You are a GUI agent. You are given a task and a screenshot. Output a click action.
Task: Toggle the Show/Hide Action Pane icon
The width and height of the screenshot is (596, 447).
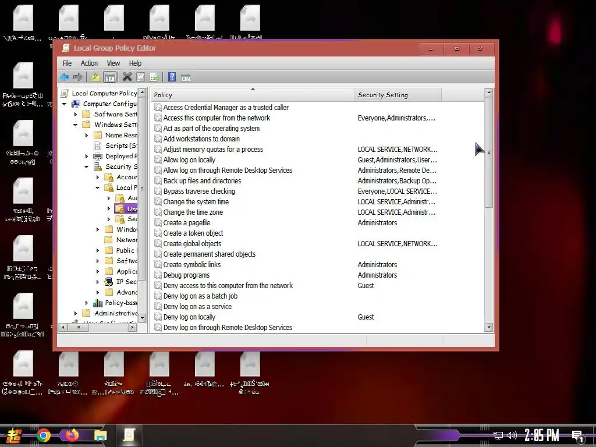(x=186, y=77)
